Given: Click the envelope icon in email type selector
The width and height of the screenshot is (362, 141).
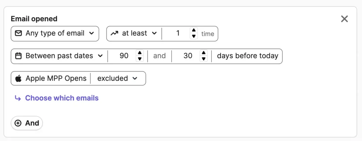Looking at the screenshot, I should coord(18,33).
